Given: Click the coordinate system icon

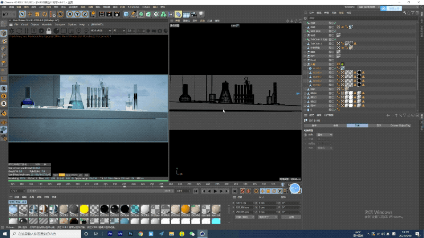Looking at the screenshot, I should tap(92, 14).
